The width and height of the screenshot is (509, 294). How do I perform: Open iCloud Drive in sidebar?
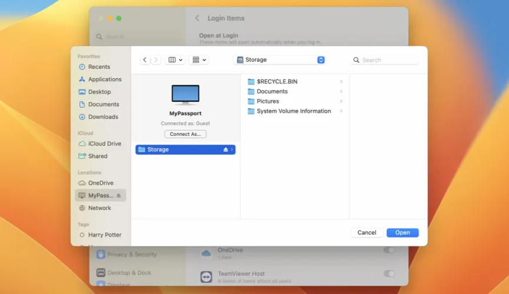pyautogui.click(x=105, y=143)
